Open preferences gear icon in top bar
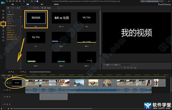Viewport: 172px width, 110px height. 35,1
